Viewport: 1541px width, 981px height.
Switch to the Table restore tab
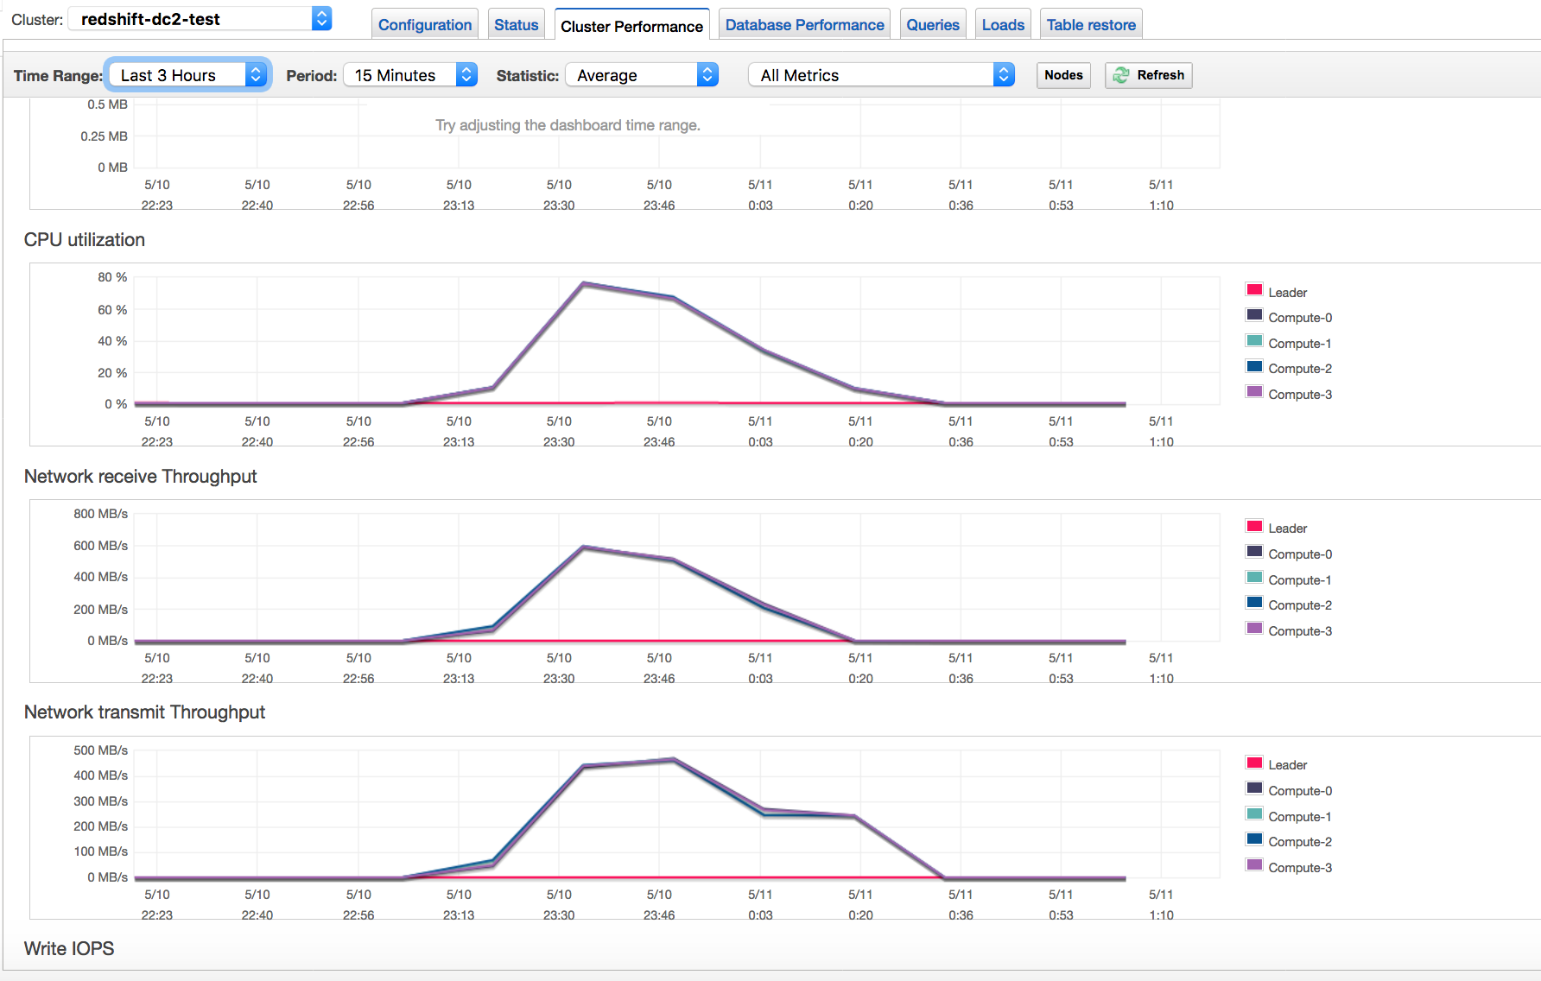[x=1090, y=25]
